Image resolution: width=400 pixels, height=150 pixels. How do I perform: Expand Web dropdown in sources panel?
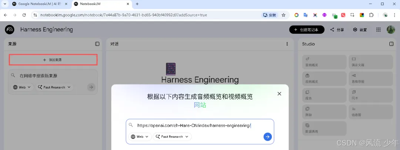[x=23, y=87]
